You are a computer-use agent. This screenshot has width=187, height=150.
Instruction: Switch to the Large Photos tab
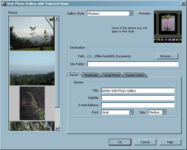point(112,75)
